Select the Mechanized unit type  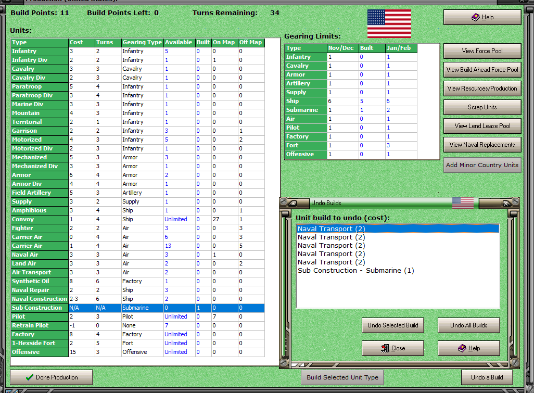[40, 157]
